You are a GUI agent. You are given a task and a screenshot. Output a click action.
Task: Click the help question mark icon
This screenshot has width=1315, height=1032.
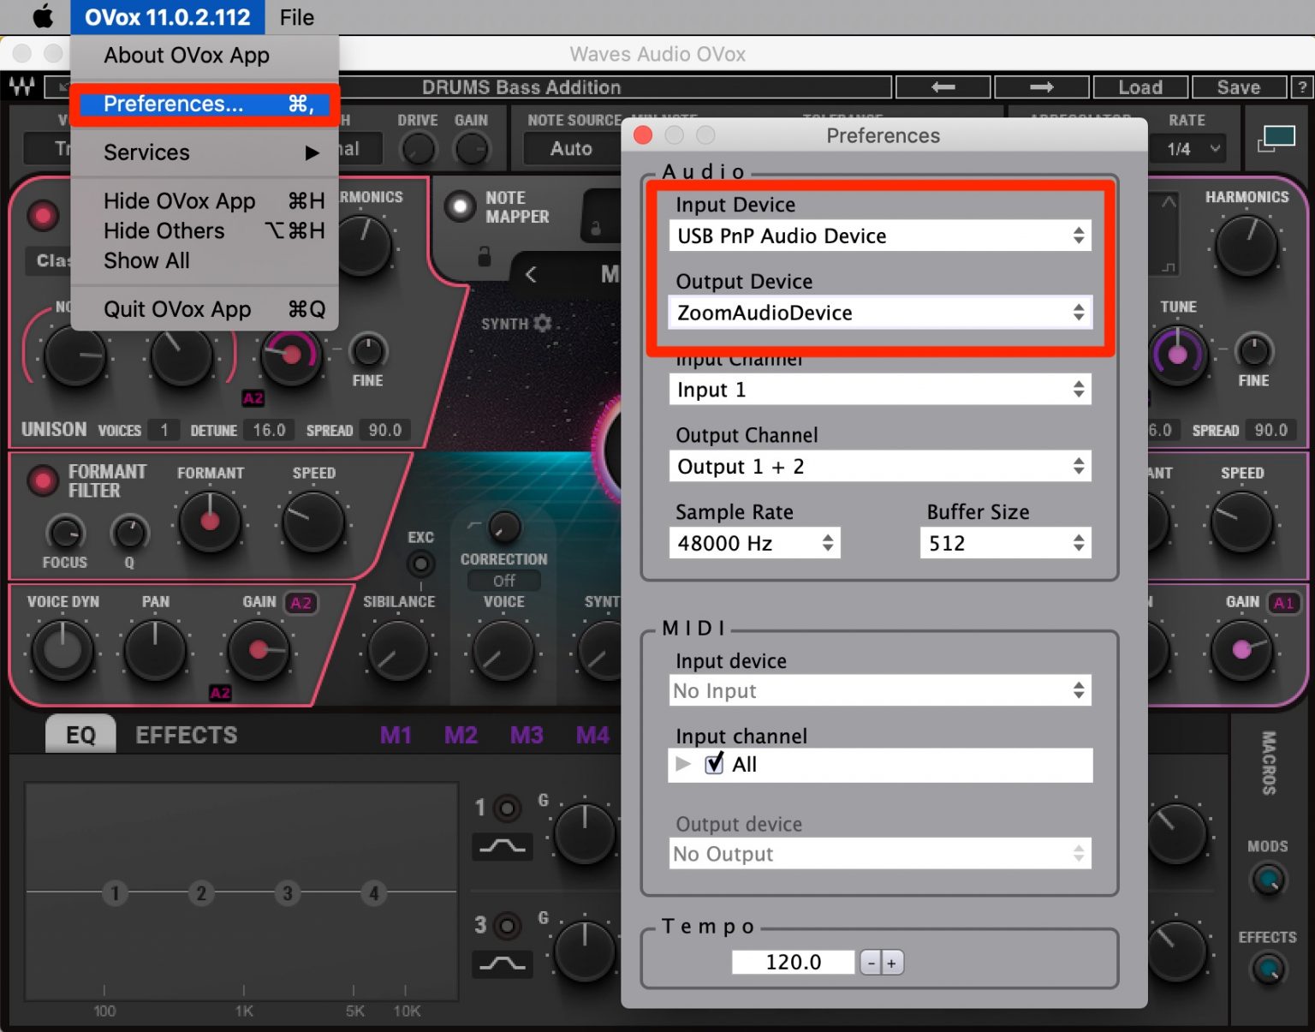tap(1302, 86)
